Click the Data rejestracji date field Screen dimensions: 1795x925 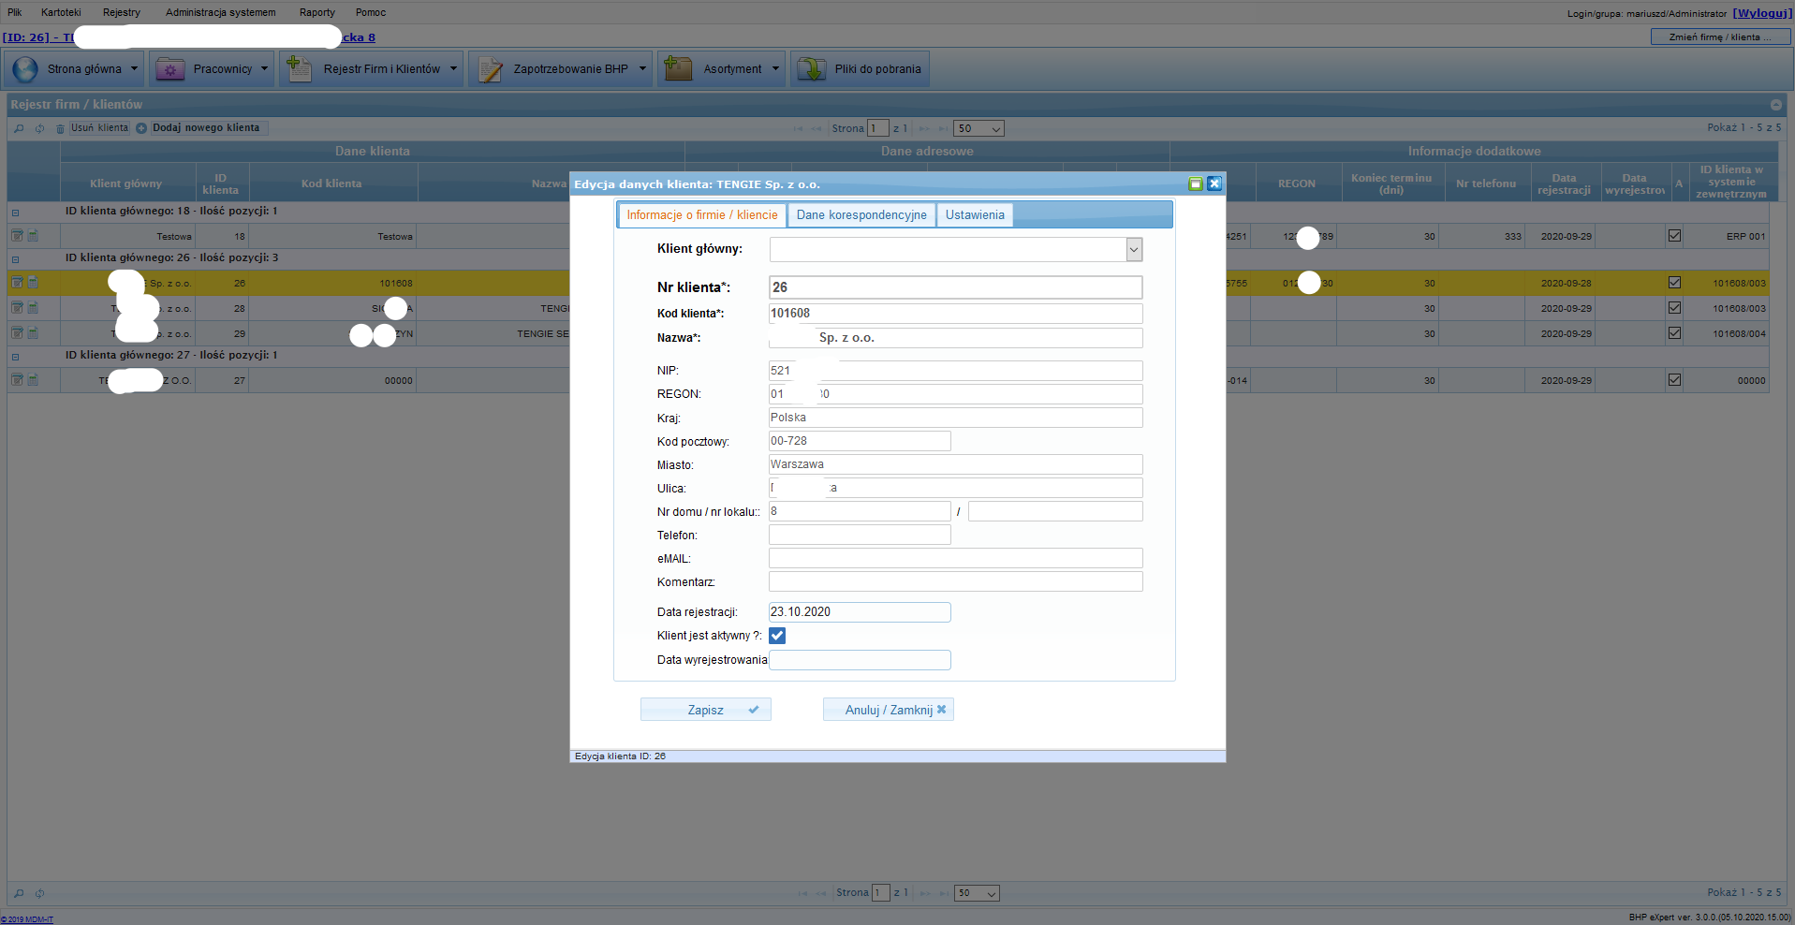tap(860, 612)
